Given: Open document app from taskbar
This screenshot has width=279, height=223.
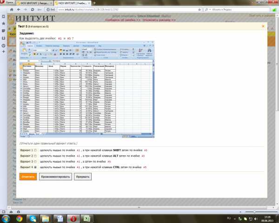Looking at the screenshot, I should [x=60, y=219].
